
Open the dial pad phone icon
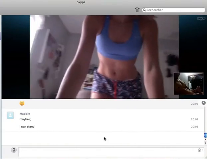[137, 10]
